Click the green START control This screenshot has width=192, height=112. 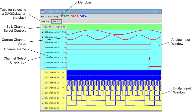pos(64,16)
